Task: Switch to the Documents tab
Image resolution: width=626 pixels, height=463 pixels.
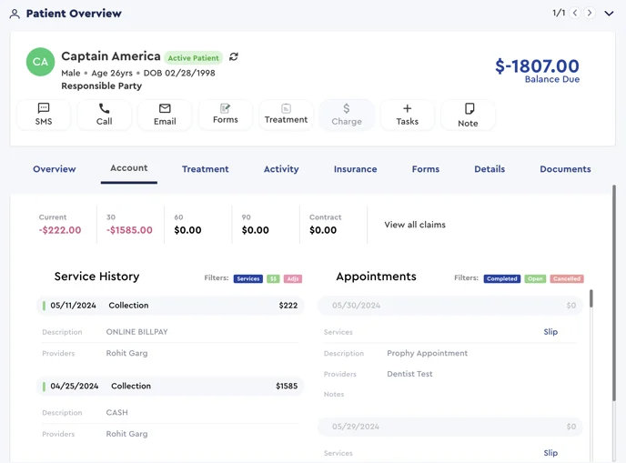Action: tap(565, 169)
